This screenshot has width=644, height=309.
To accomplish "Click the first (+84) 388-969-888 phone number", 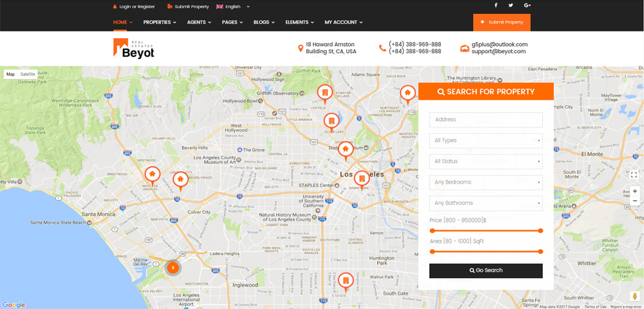I will [x=415, y=44].
